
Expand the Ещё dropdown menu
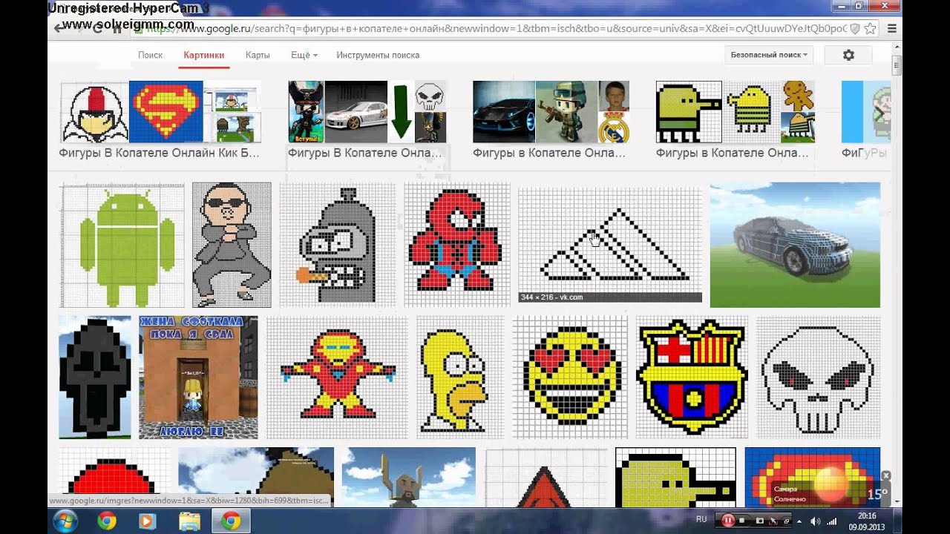click(x=304, y=55)
